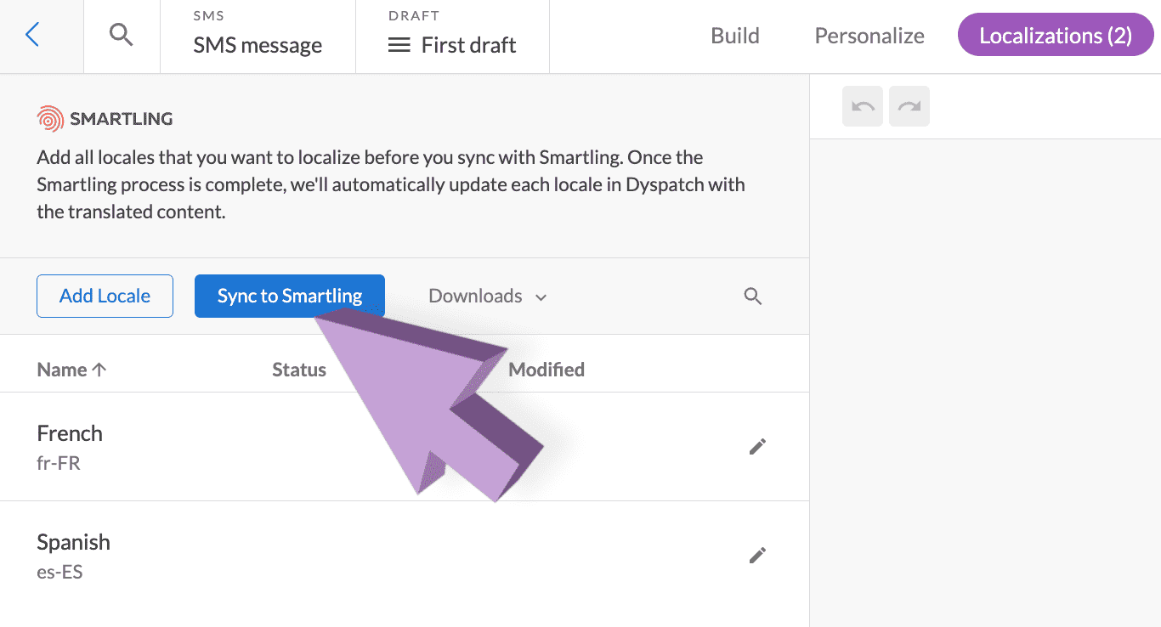Switch to the Personalize tab
Viewport: 1161px width, 627px height.
coord(869,36)
